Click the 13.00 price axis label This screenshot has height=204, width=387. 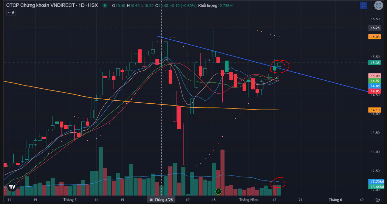[x=375, y=152]
